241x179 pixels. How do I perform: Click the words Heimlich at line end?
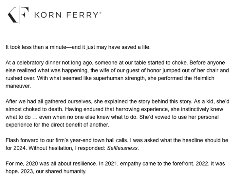pyautogui.click(x=204, y=78)
